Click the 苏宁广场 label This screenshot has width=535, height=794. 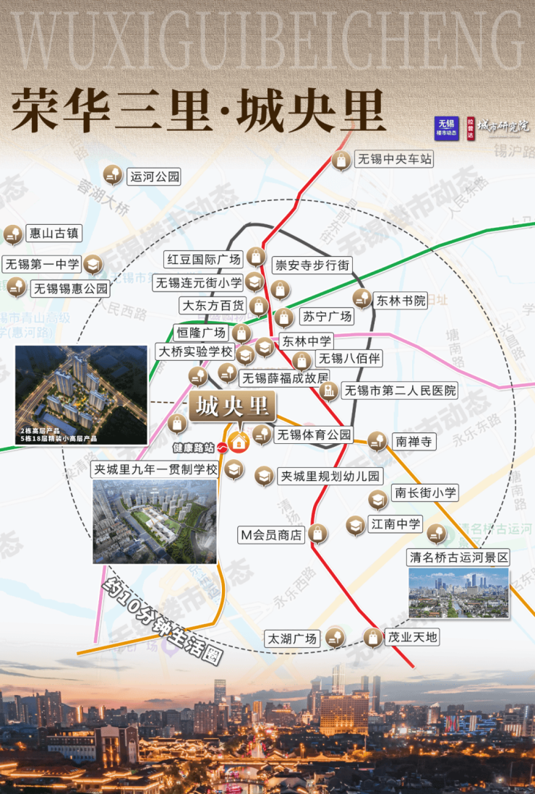(x=327, y=317)
